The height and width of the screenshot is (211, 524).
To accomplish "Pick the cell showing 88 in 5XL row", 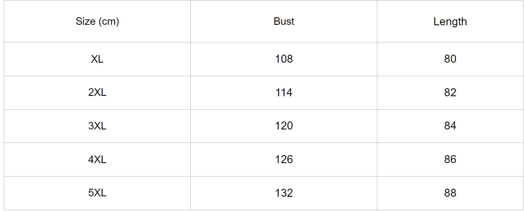I will pos(450,193).
